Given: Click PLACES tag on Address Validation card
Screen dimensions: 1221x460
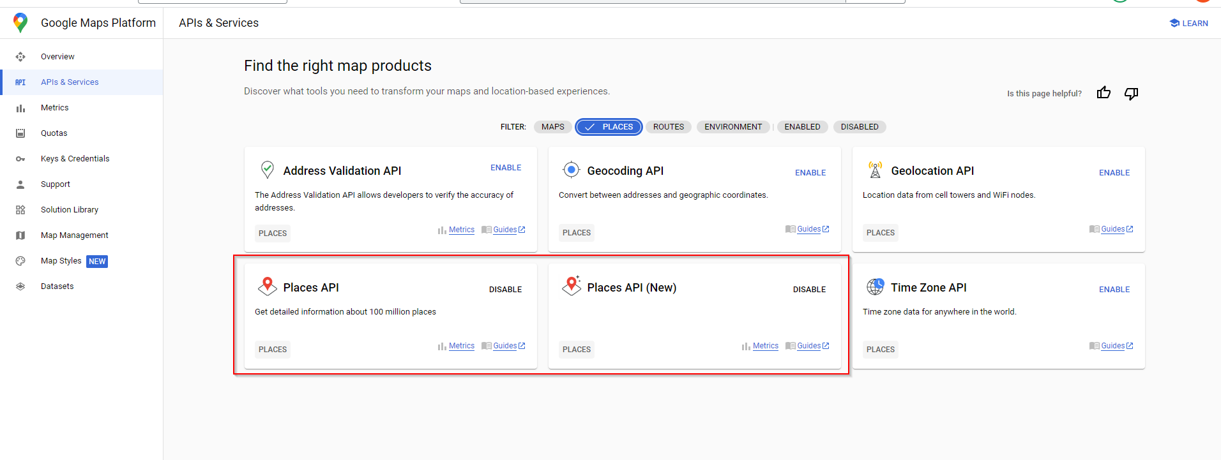Looking at the screenshot, I should click(273, 234).
